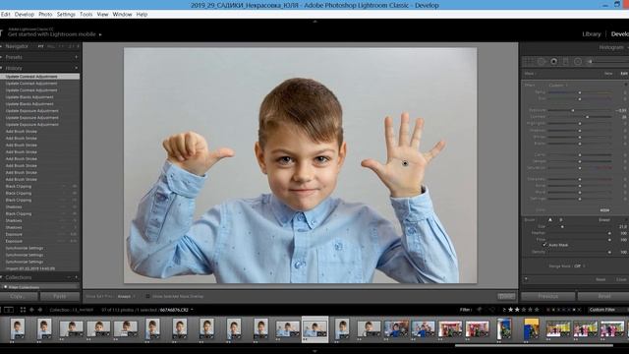Select the Graduated Filter tool
629x354 pixels.
[x=566, y=61]
